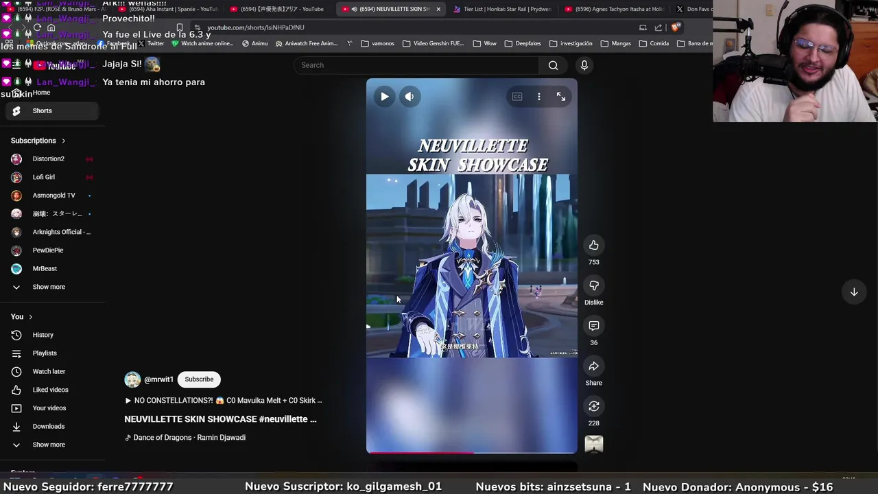Open comments showing 36

click(x=594, y=326)
